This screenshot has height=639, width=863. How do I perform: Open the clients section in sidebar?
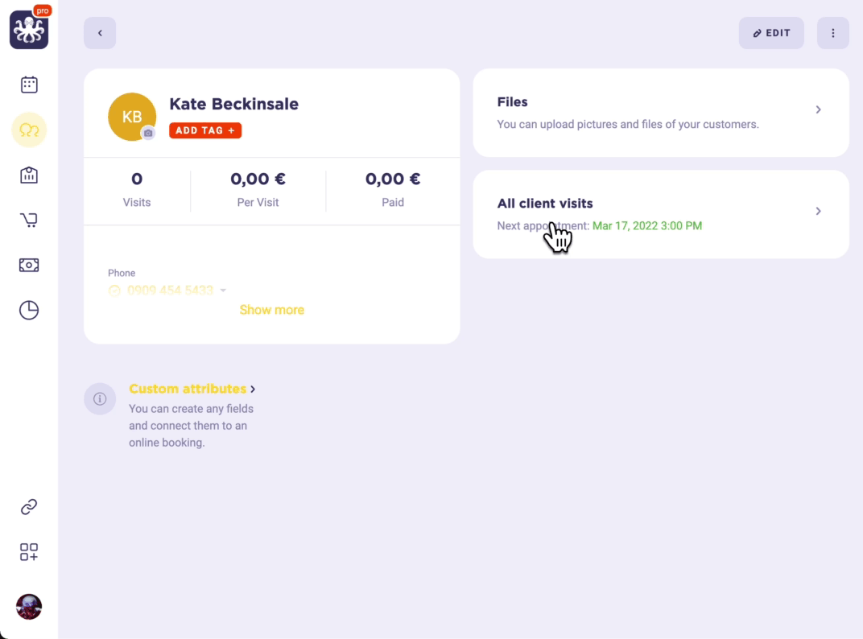(29, 130)
